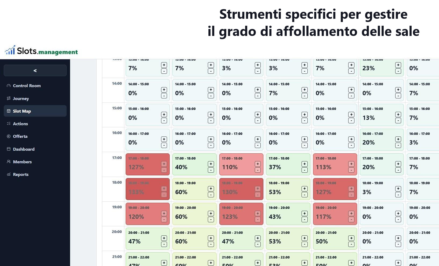
Task: Open the Dashboard panel icon
Action: click(x=9, y=149)
